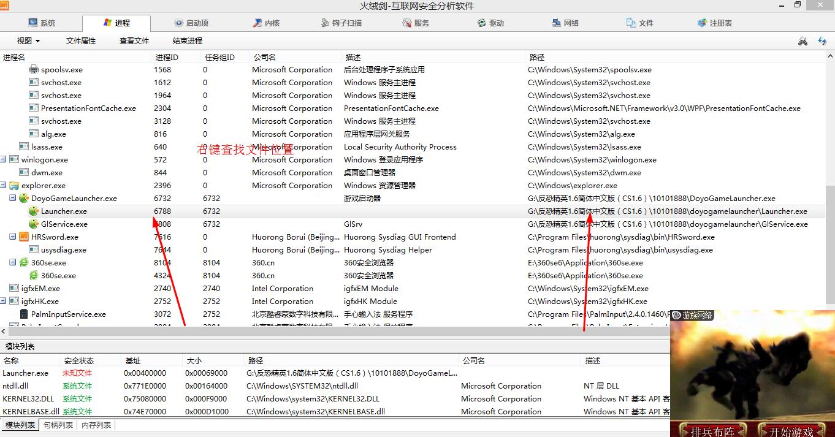
Task: Sort modules by the 安全状态 column header
Action: 91,361
